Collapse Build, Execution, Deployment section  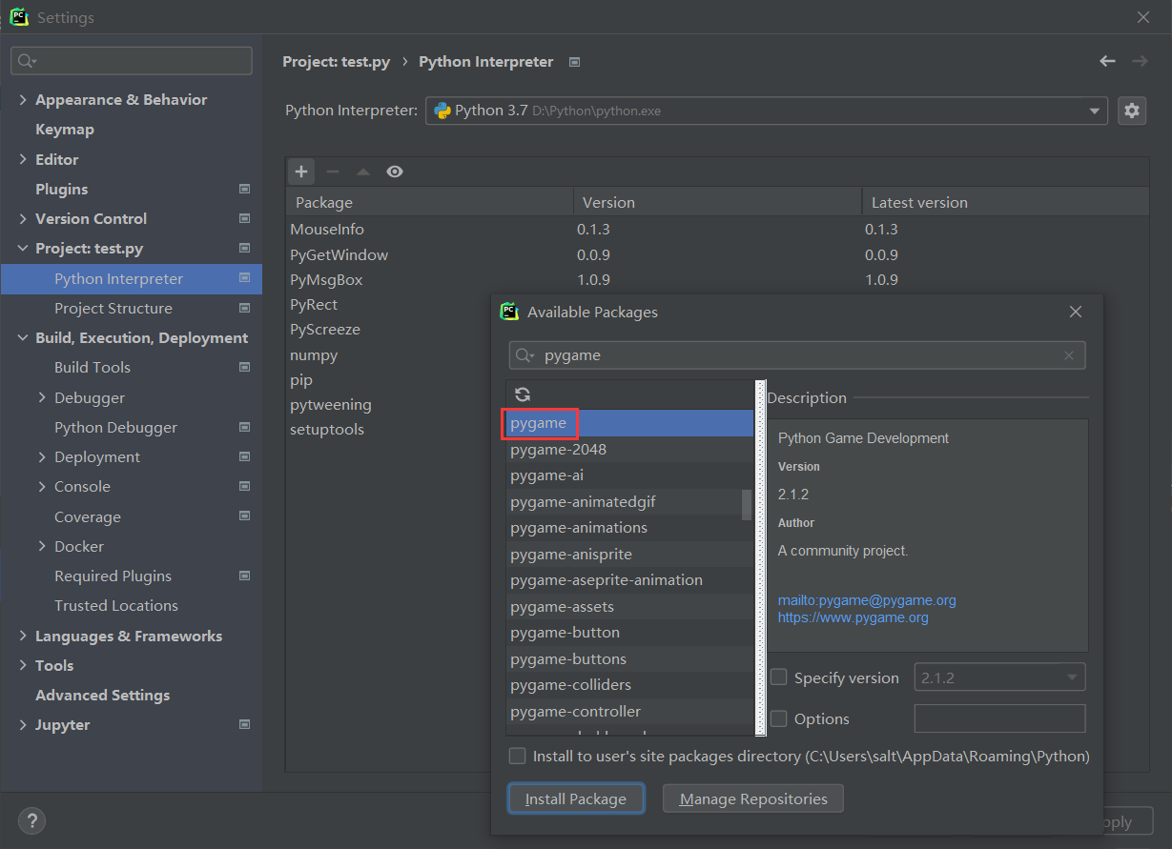[23, 337]
